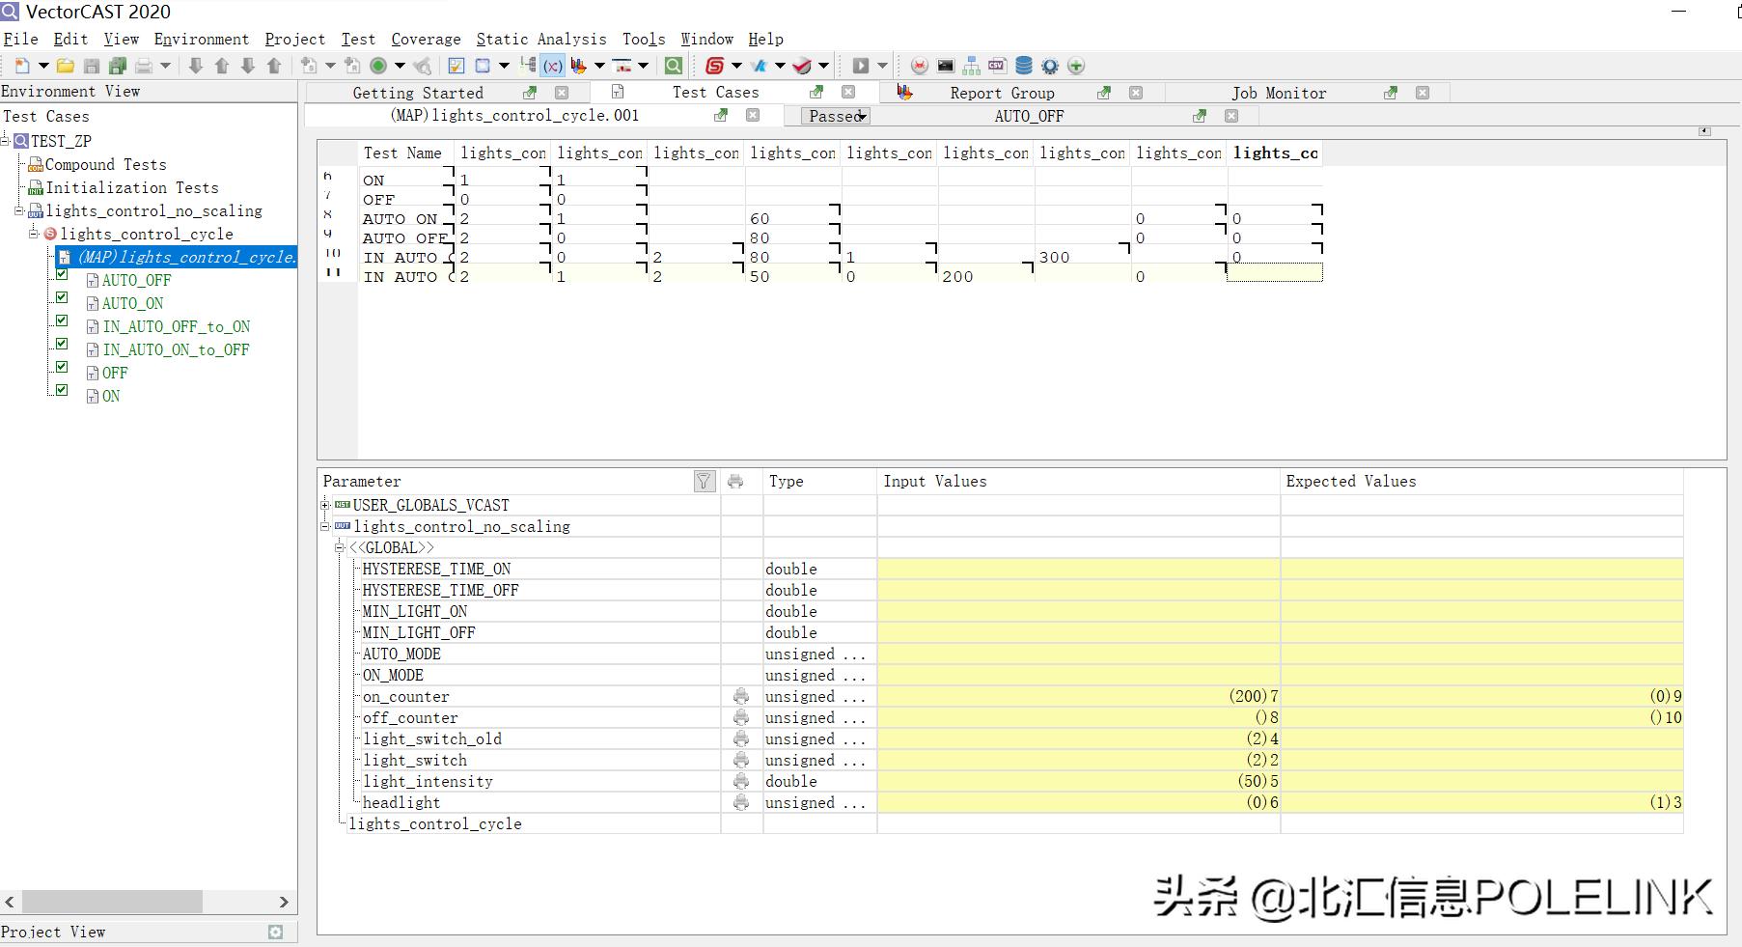
Task: Click the open folder toolbar icon
Action: pos(66,66)
